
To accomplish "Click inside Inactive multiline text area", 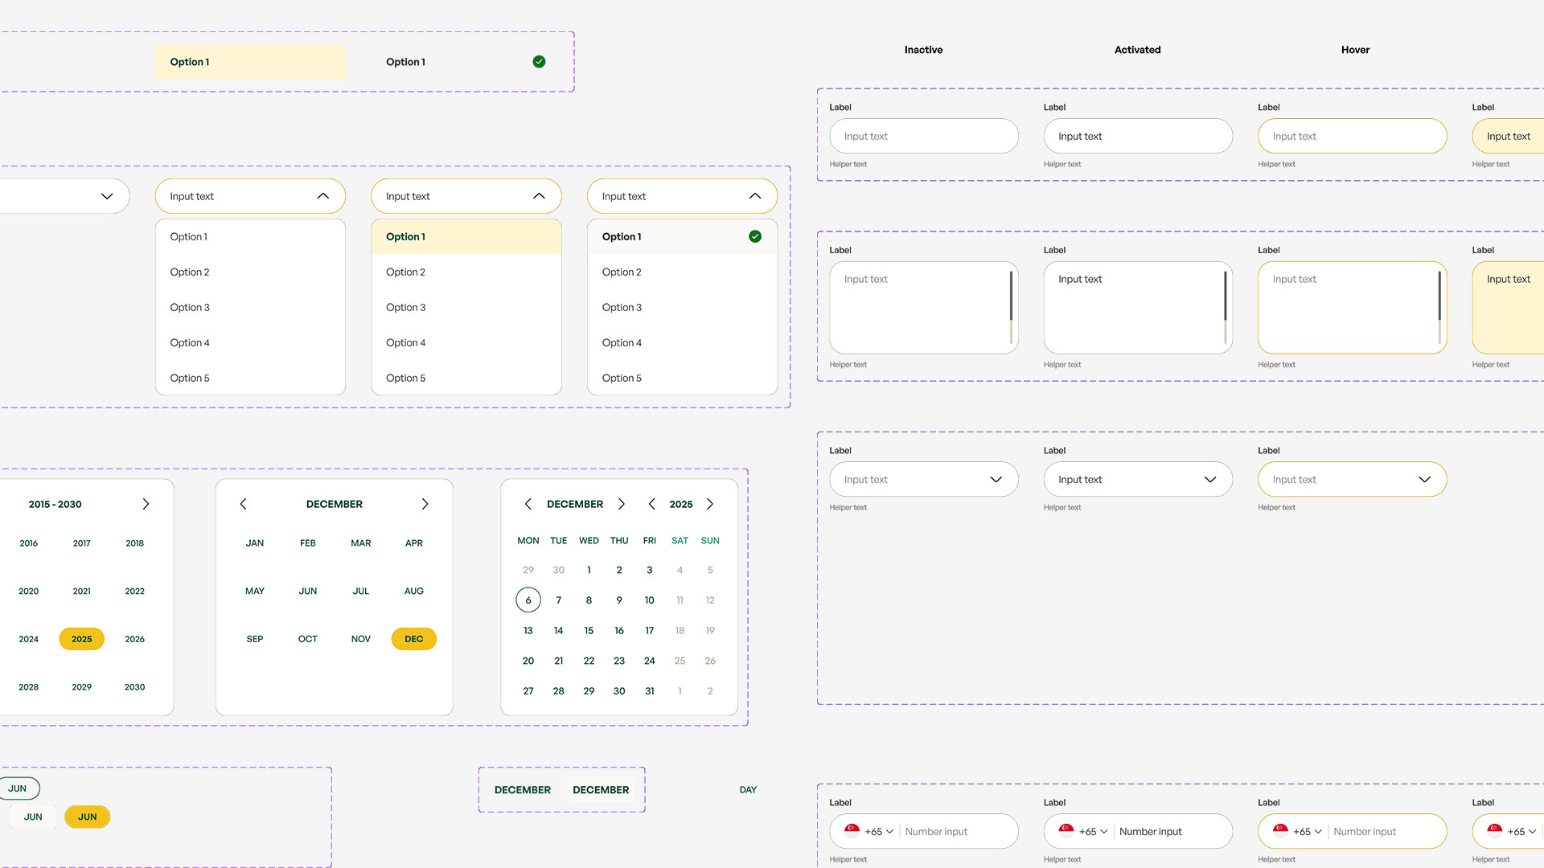I will [924, 308].
